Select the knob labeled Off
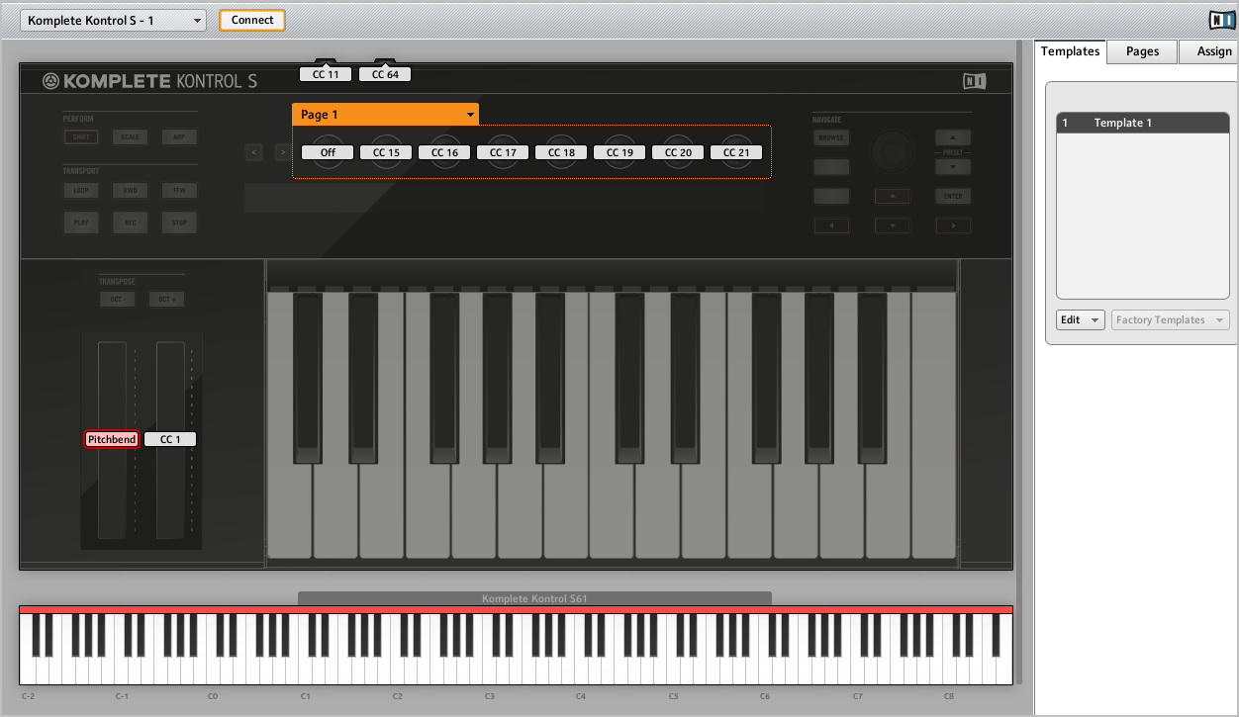Screen dimensions: 1239x717 (328, 152)
